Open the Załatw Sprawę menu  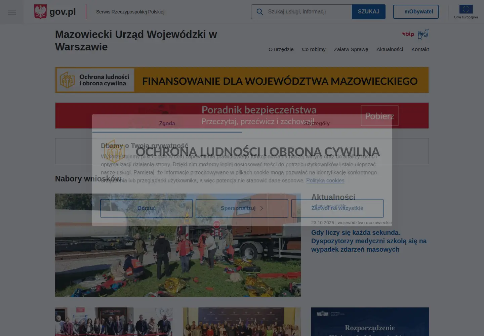[351, 49]
